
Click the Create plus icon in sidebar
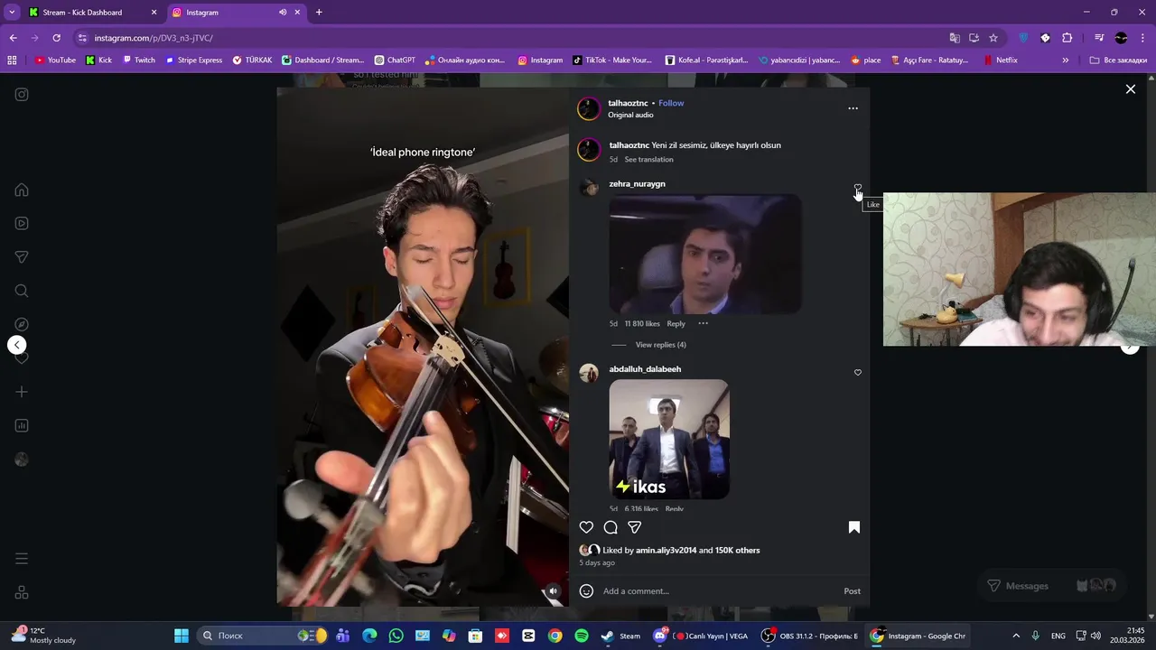pyautogui.click(x=22, y=392)
